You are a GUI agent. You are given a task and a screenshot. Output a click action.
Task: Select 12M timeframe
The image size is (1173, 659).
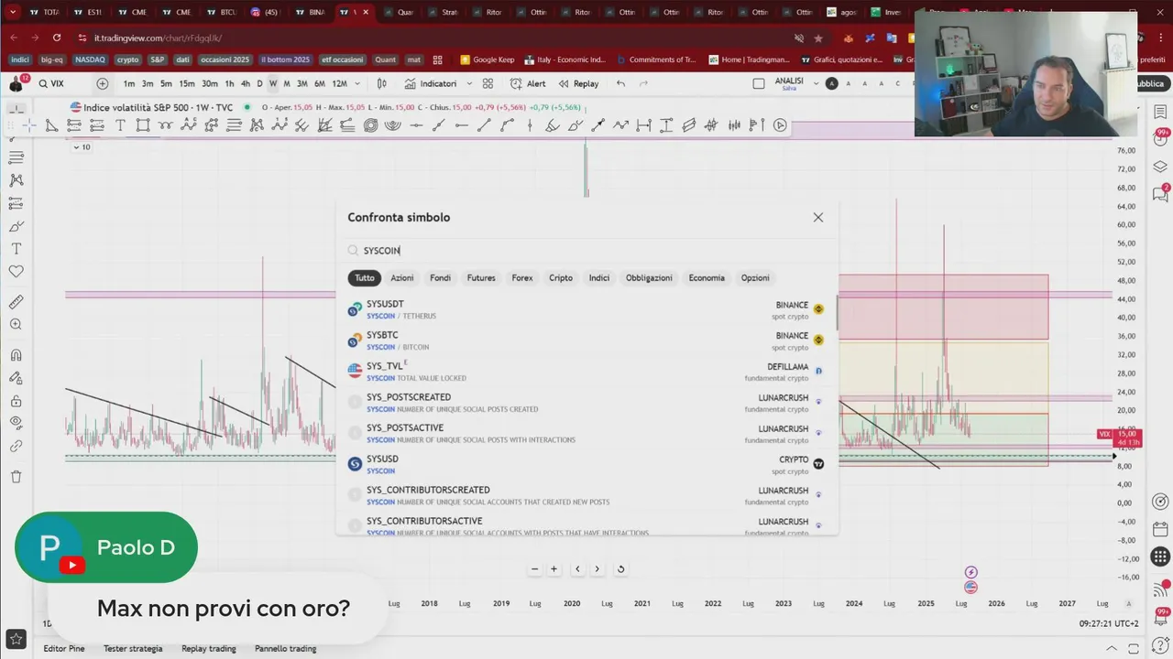pos(339,83)
